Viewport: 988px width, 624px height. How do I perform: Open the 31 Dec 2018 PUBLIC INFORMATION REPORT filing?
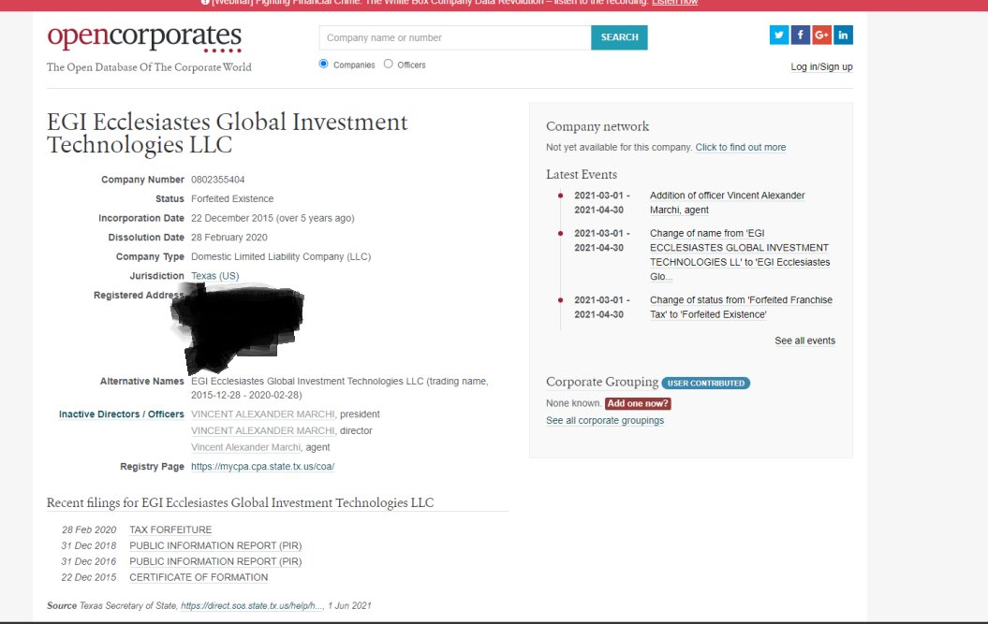[x=215, y=546]
